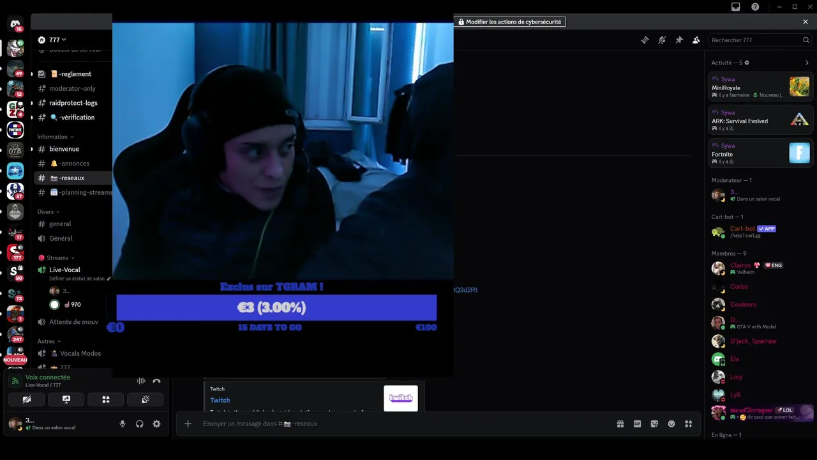Toggle notification settings bell icon in header
The image size is (817, 460).
662,40
